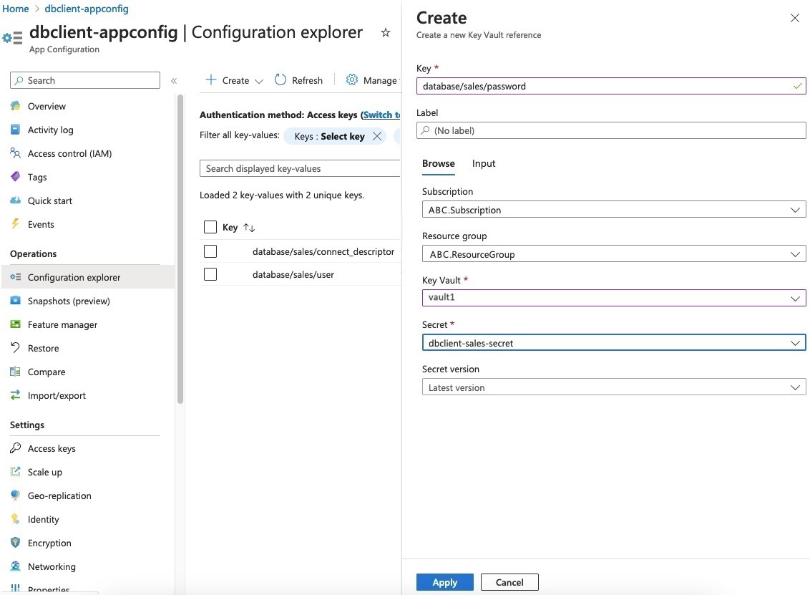Click the Scale up icon

16,472
